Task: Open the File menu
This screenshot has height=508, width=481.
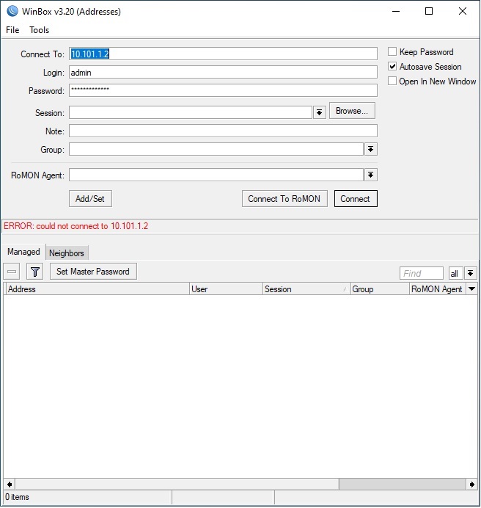Action: [12, 30]
